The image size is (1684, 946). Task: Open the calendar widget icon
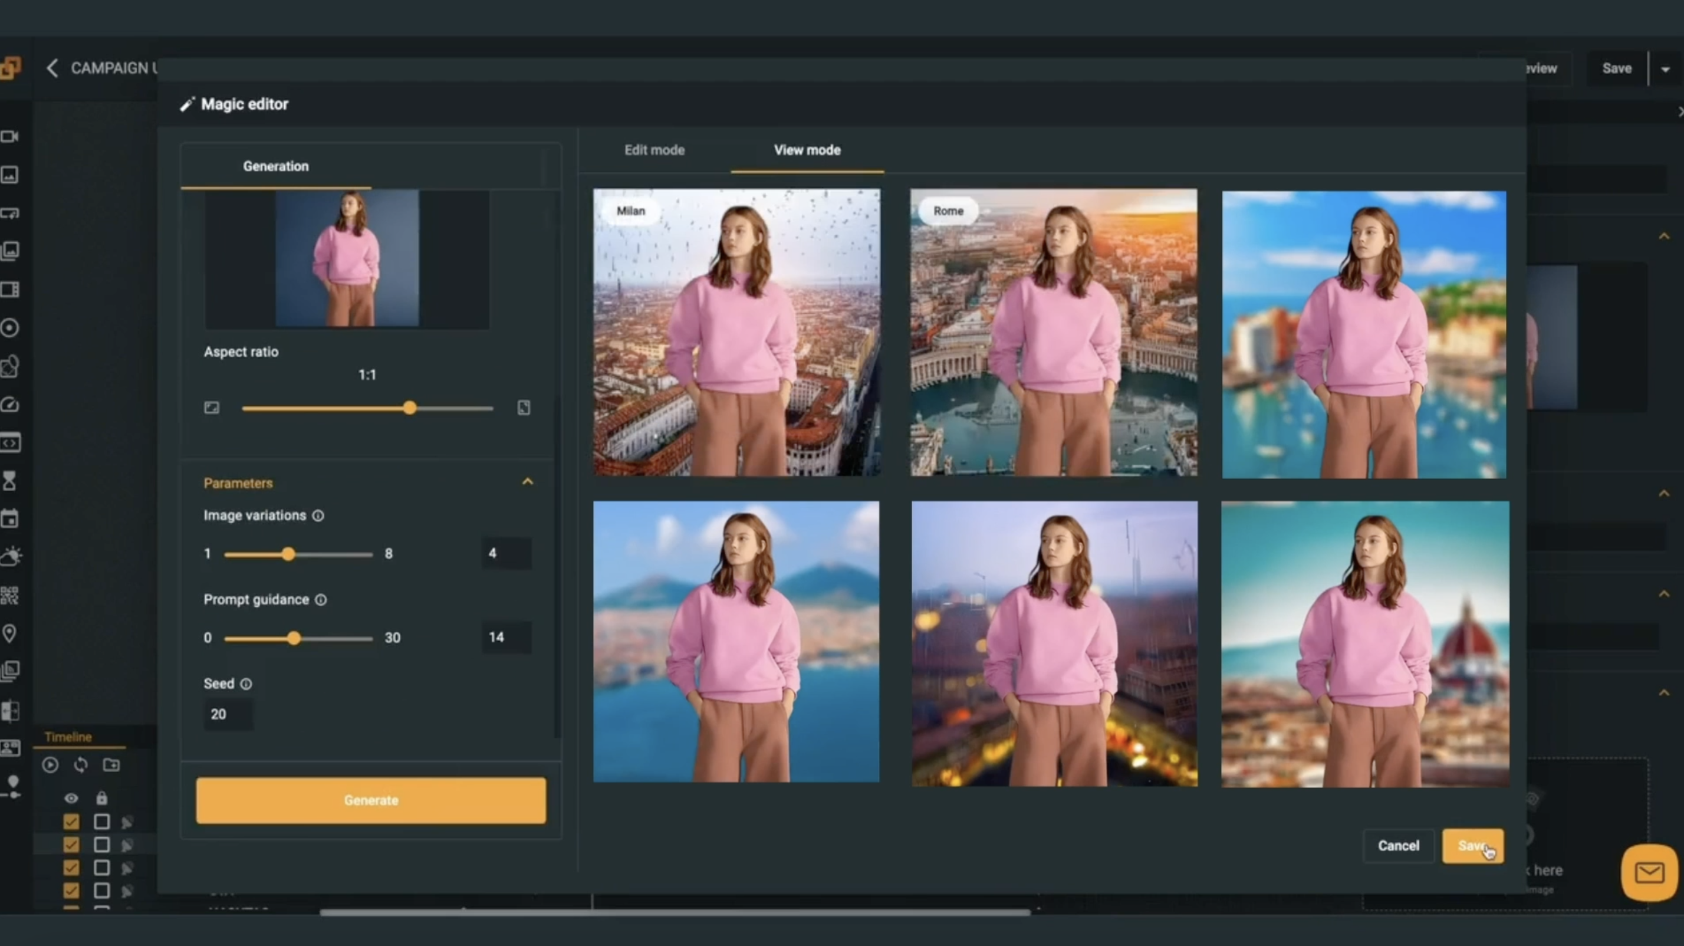(9, 518)
